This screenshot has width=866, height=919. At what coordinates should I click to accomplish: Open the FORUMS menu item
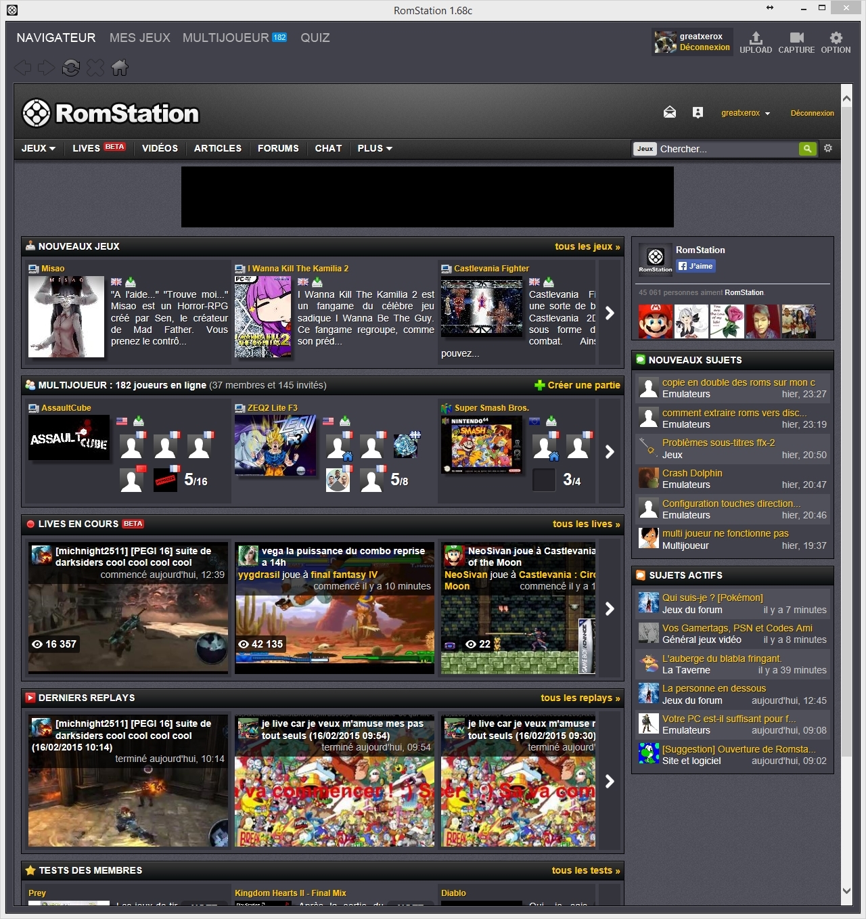tap(278, 148)
